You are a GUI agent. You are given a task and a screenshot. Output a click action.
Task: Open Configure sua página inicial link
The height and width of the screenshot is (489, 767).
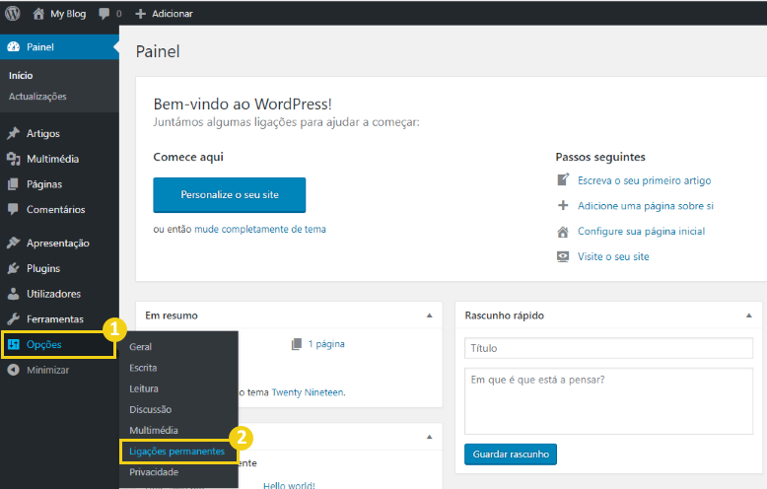641,232
